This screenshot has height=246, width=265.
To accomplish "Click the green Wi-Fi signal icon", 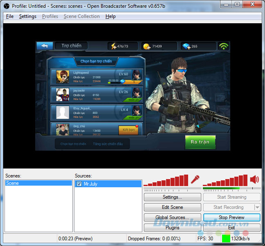I will coord(223,46).
